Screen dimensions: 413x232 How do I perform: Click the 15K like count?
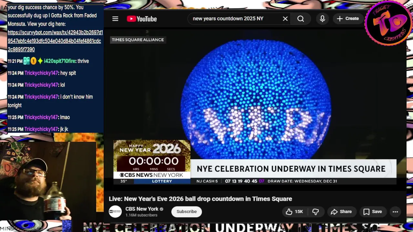299,212
